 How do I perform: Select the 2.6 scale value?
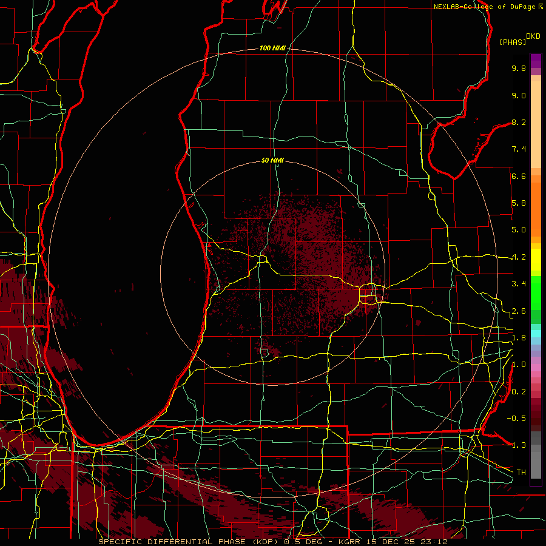point(519,311)
